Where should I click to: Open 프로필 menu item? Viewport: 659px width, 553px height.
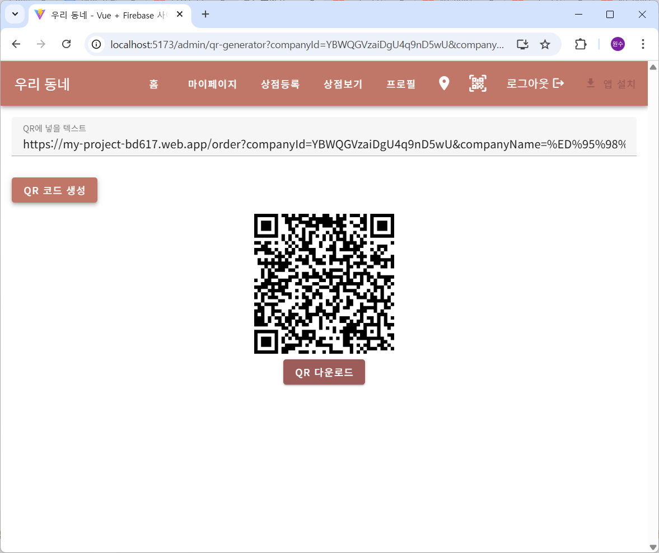click(x=401, y=84)
